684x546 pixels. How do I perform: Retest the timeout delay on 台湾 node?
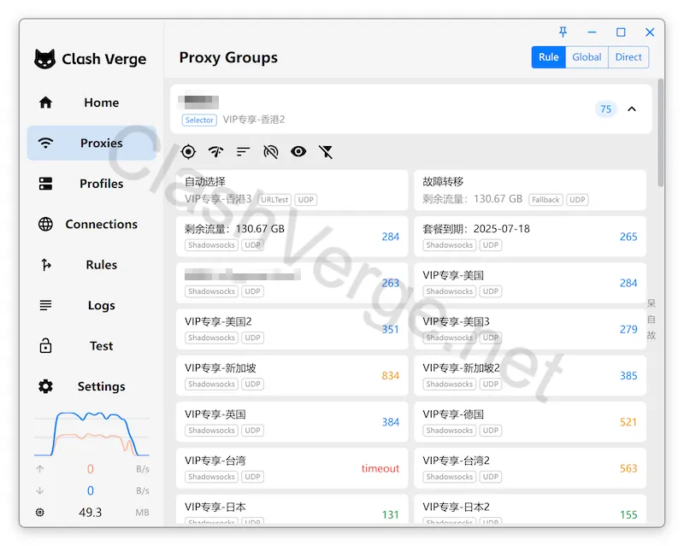pos(380,468)
